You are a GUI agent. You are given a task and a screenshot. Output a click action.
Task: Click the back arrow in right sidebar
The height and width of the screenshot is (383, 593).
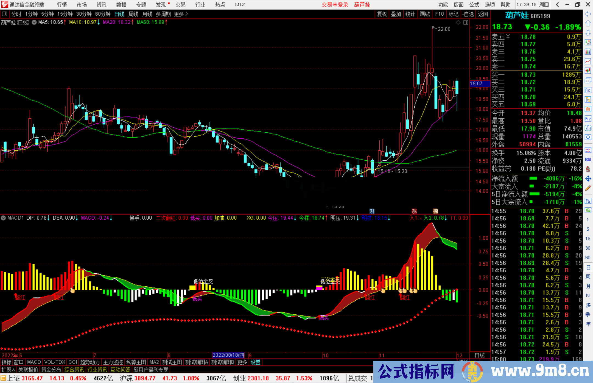pos(588,14)
